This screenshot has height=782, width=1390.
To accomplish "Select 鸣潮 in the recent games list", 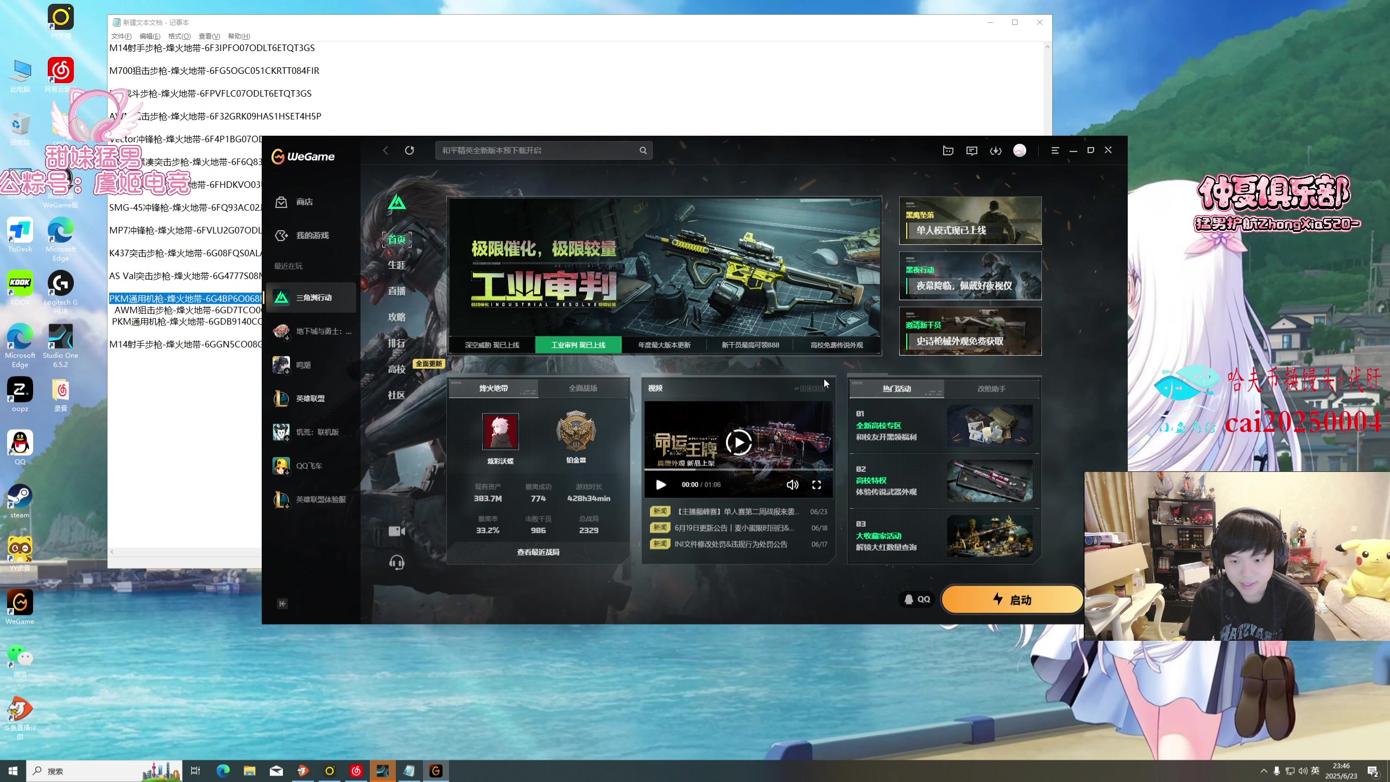I will pyautogui.click(x=311, y=365).
